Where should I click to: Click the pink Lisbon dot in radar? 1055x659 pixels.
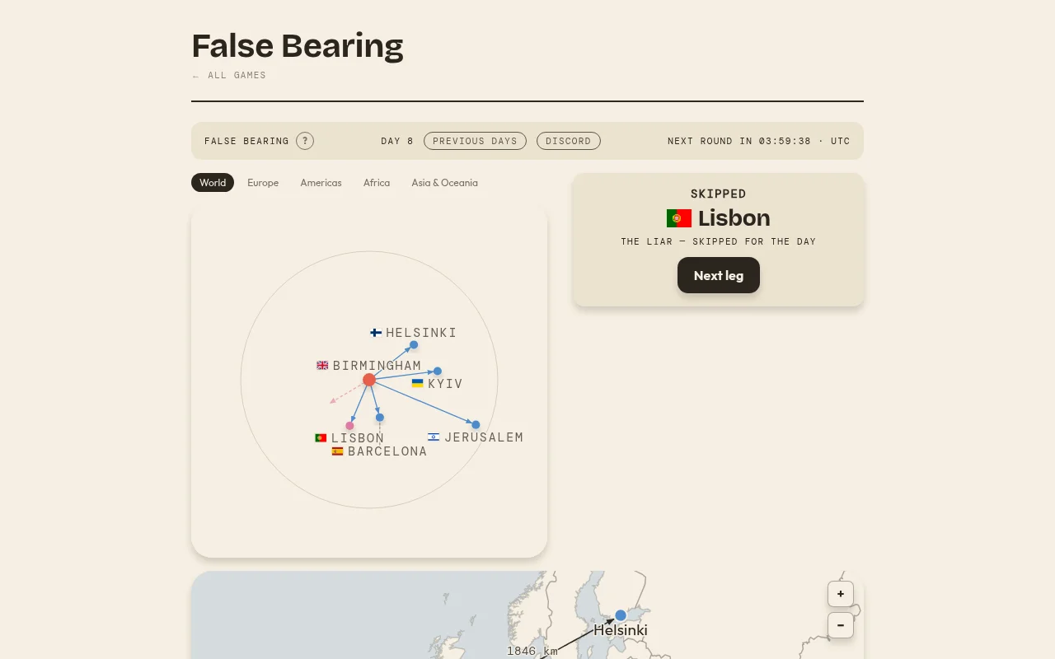[x=349, y=426]
